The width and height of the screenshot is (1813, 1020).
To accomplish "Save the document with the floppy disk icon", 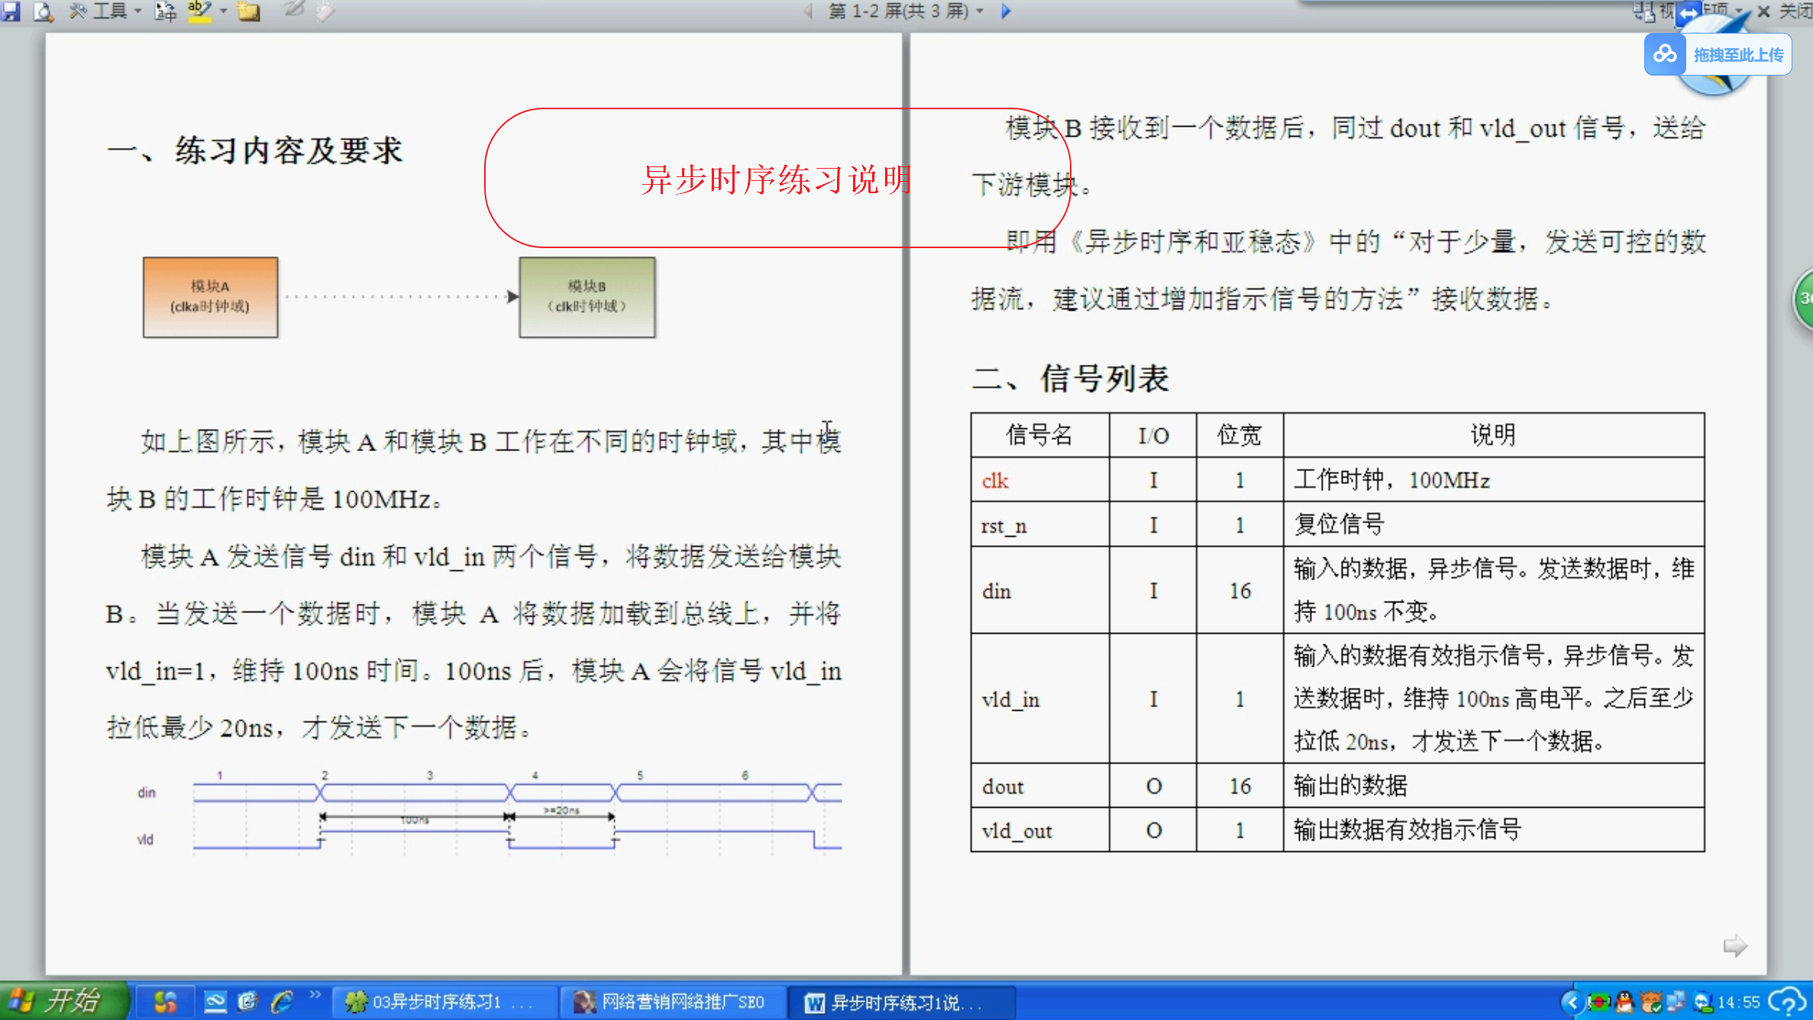I will (11, 11).
